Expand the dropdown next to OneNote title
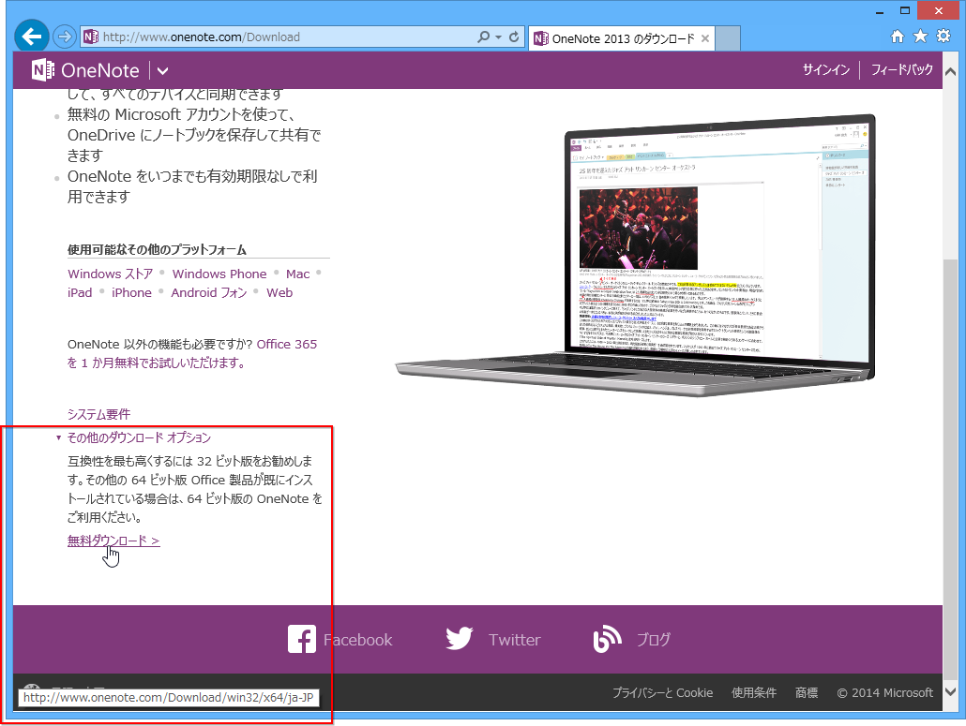 pos(161,70)
